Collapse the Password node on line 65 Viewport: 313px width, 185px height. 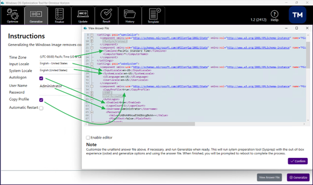tap(92, 112)
